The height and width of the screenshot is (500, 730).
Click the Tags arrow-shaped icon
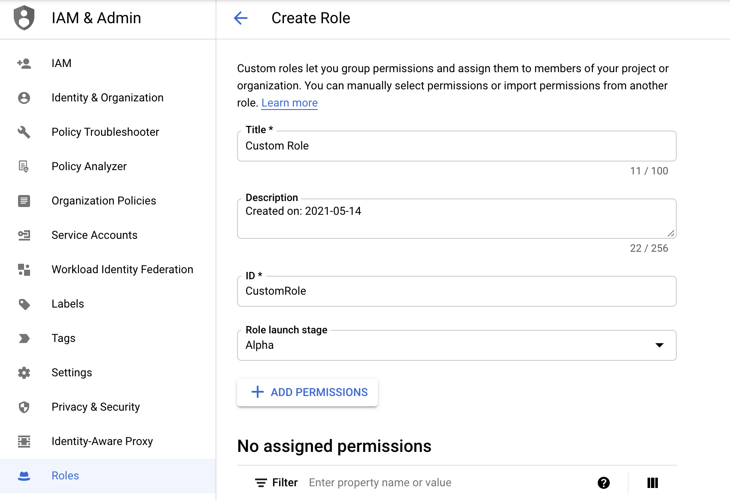(24, 338)
